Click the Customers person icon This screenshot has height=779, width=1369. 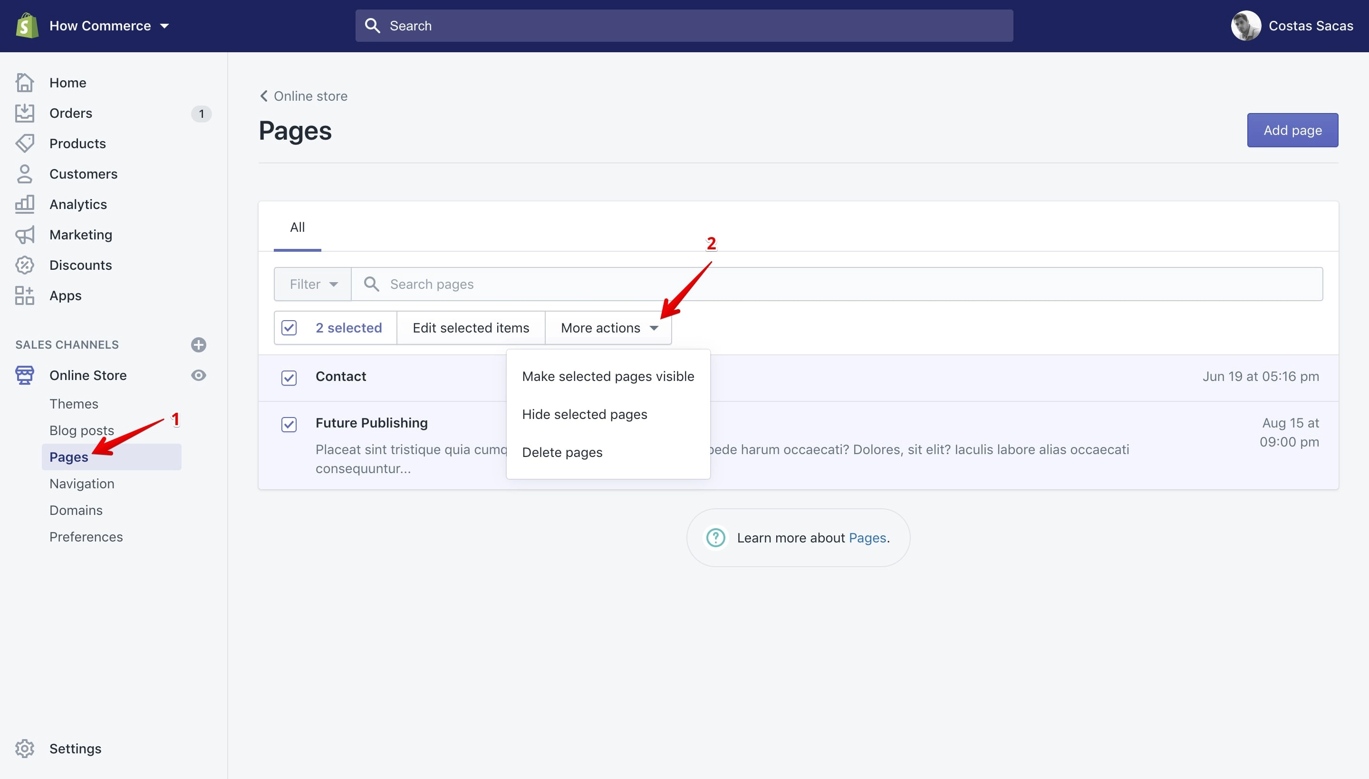pyautogui.click(x=25, y=174)
